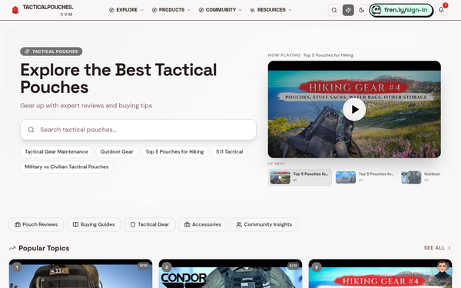Click the TACTICALPOUCHES.COM site name
Image resolution: width=461 pixels, height=288 pixels.
[48, 10]
